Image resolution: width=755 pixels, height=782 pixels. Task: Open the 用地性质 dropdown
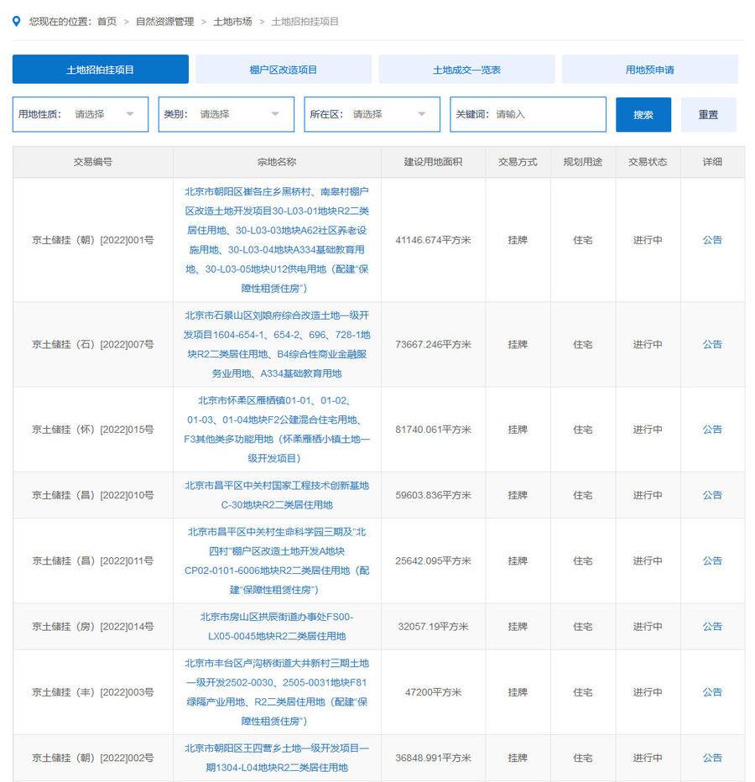81,114
